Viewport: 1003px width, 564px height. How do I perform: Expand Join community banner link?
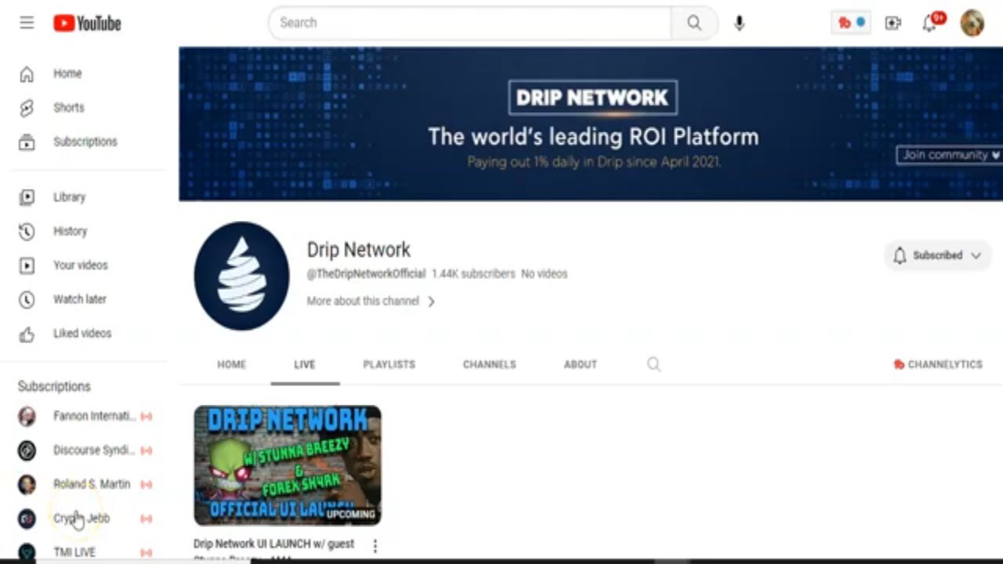(x=950, y=154)
